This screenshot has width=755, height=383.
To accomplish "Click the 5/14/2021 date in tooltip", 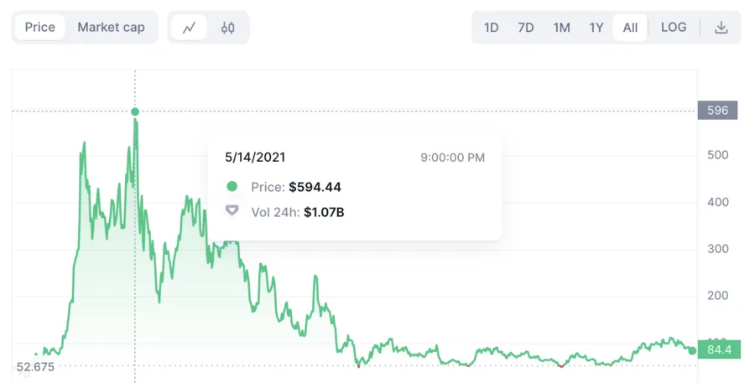I will point(255,158).
